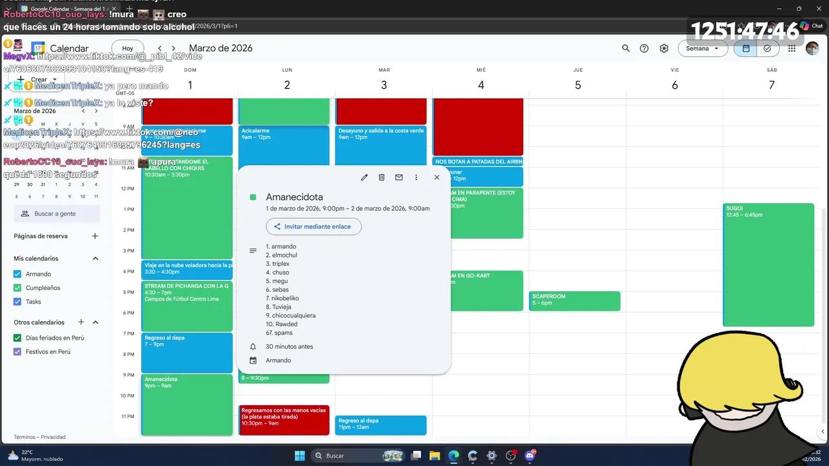Image resolution: width=829 pixels, height=466 pixels.
Task: Open the help question mark menu
Action: click(644, 49)
